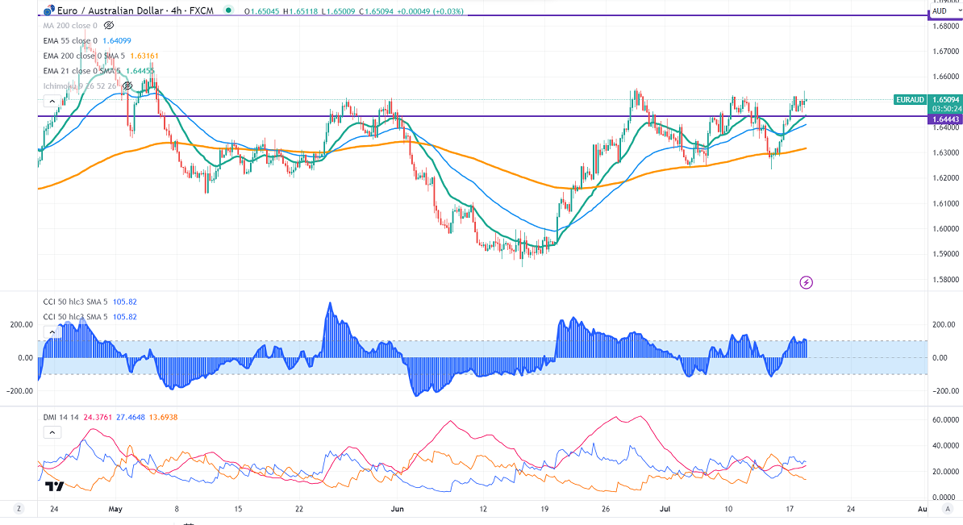Click the TradingView logo
This screenshot has height=525, width=963.
coord(54,486)
